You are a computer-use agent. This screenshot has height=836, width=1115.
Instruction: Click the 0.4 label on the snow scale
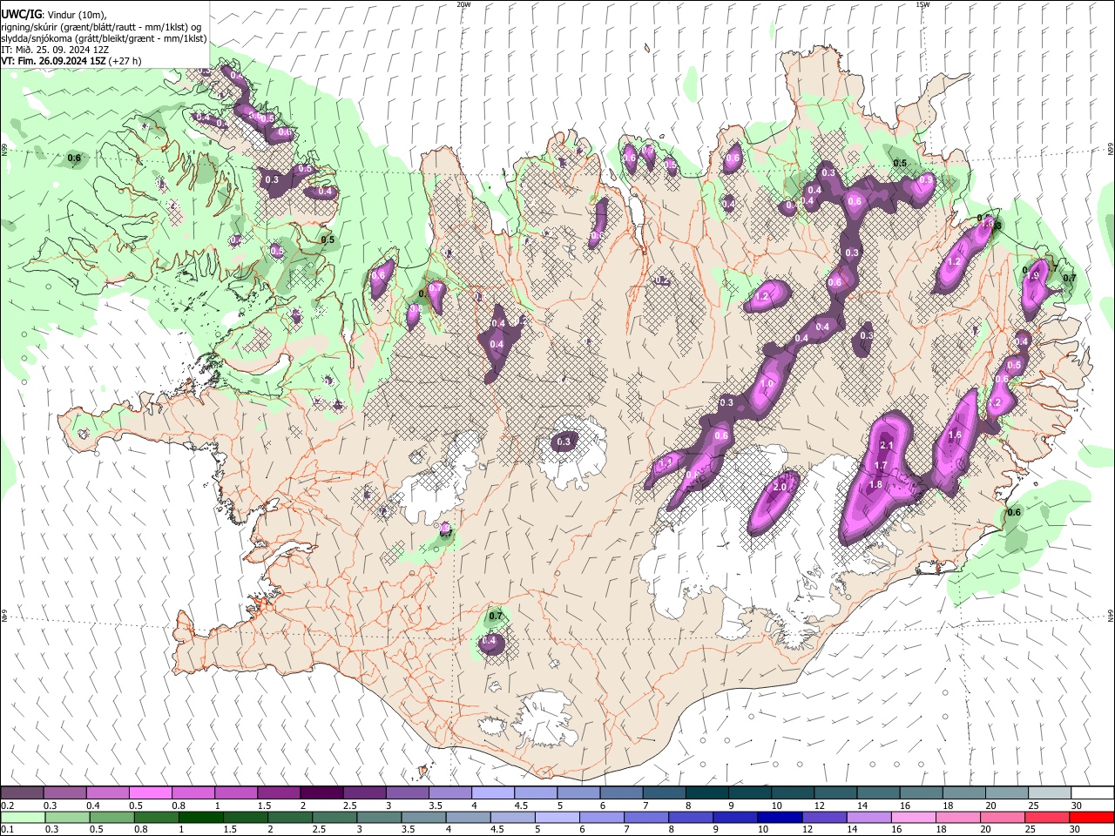pyautogui.click(x=93, y=806)
